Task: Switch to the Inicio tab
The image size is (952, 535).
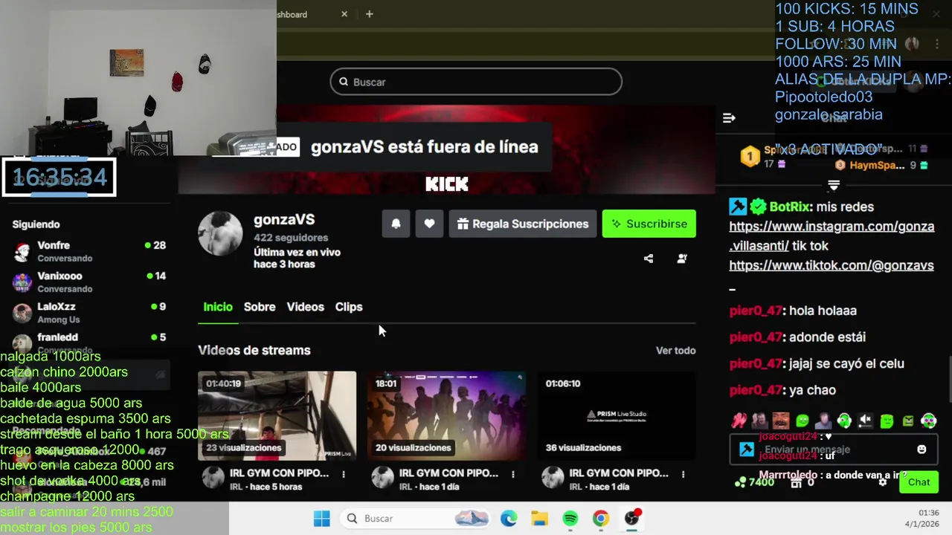Action: point(218,307)
